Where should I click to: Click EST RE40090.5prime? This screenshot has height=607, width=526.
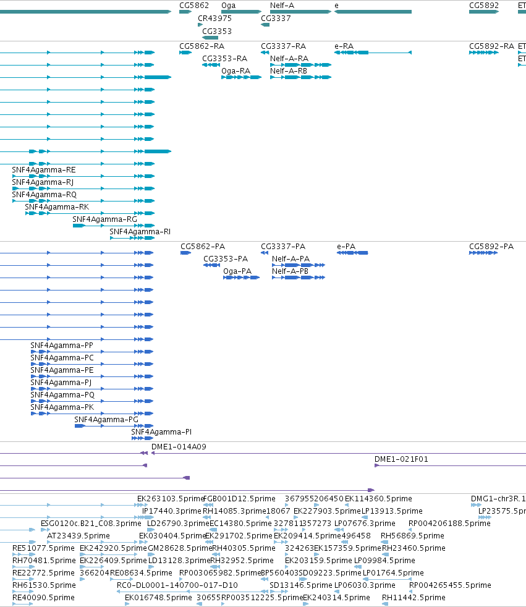[x=43, y=598]
